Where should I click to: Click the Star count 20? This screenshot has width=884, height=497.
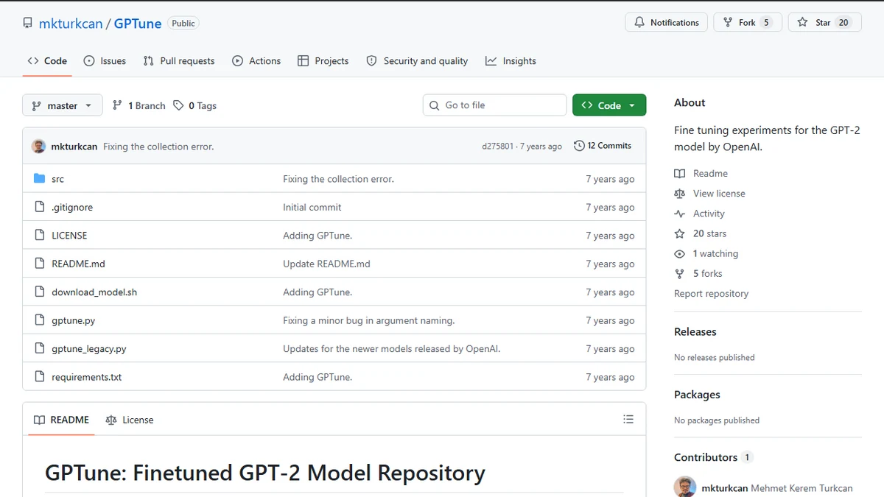[x=843, y=23]
